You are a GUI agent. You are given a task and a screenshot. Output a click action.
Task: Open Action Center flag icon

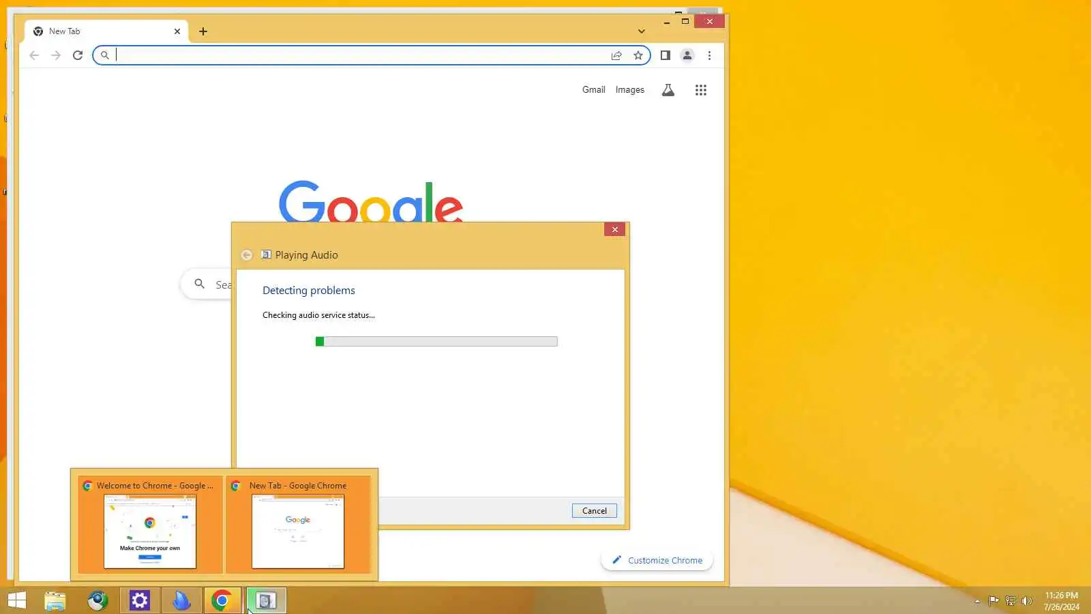tap(993, 601)
